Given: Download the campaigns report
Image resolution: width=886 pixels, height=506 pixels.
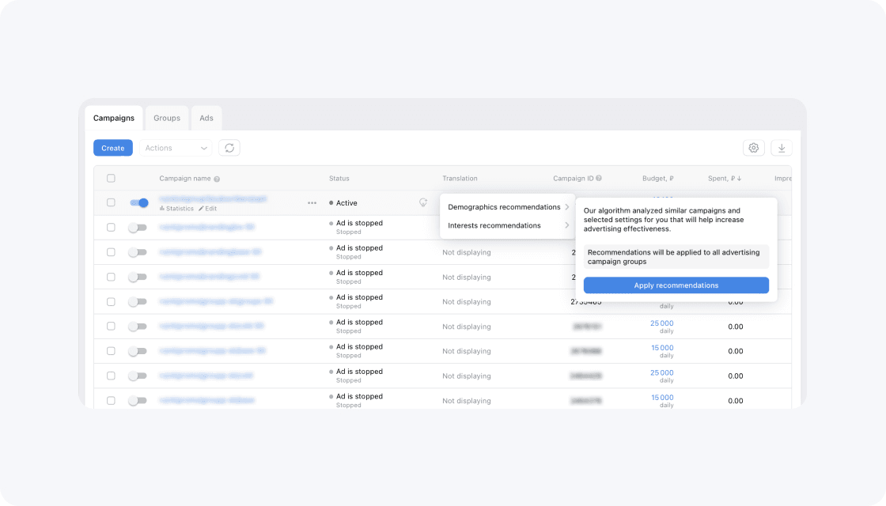Looking at the screenshot, I should [x=782, y=148].
